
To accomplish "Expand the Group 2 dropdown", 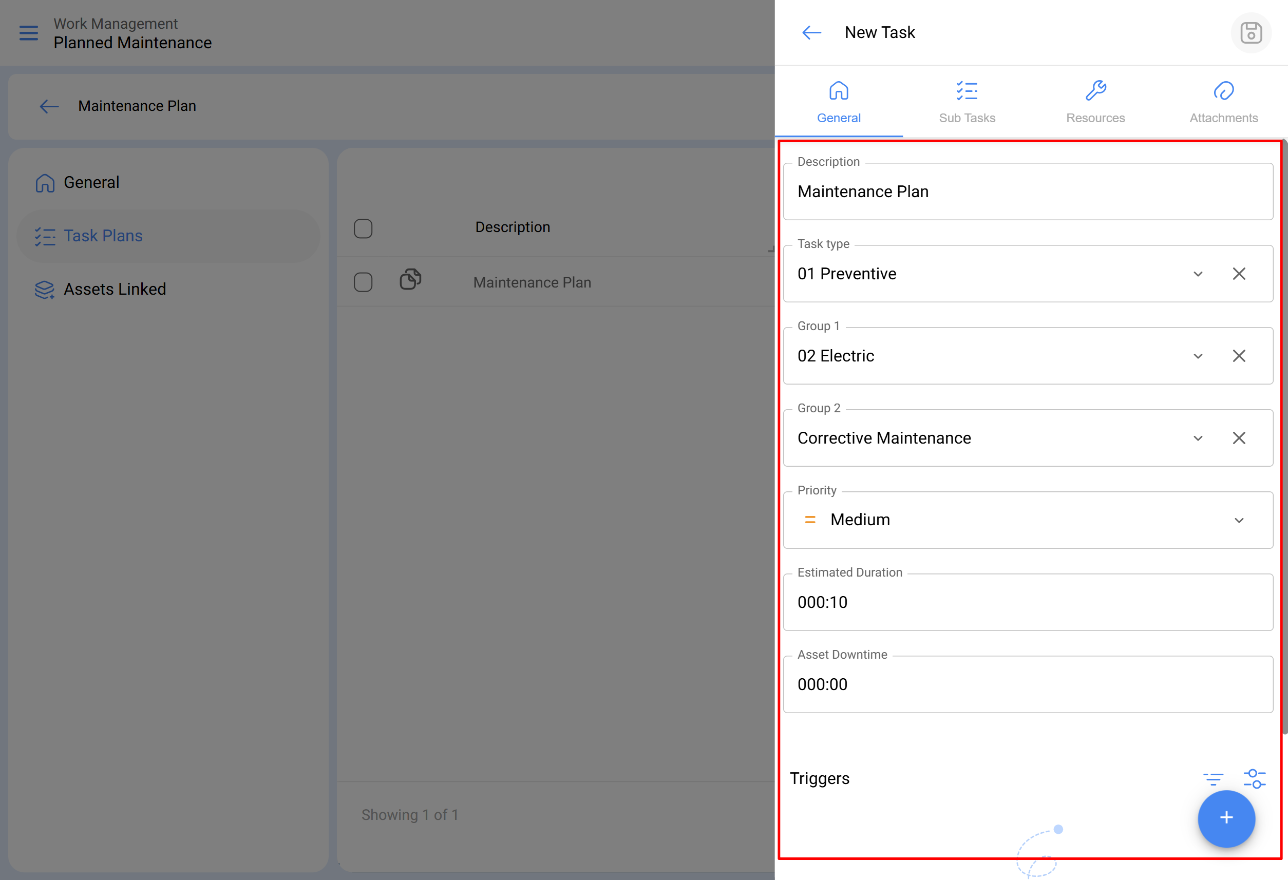I will [x=1198, y=438].
